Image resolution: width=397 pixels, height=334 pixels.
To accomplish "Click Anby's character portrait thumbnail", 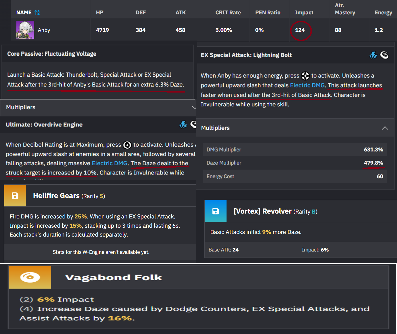I will pos(25,30).
